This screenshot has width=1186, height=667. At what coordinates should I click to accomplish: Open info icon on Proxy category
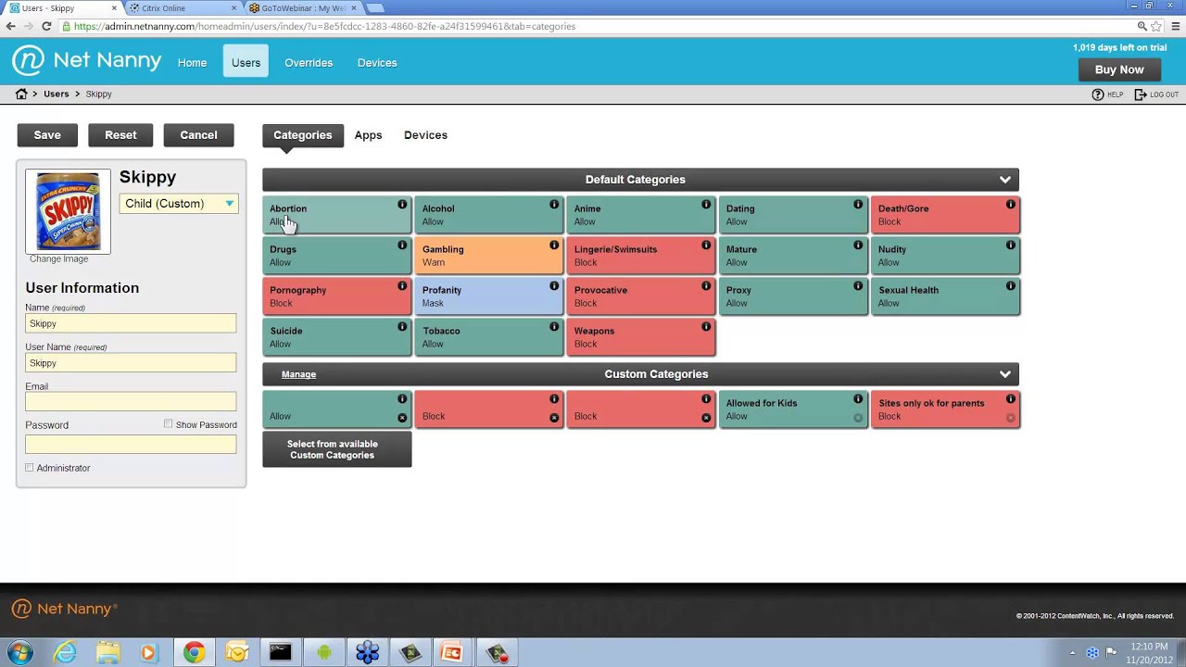tap(858, 286)
